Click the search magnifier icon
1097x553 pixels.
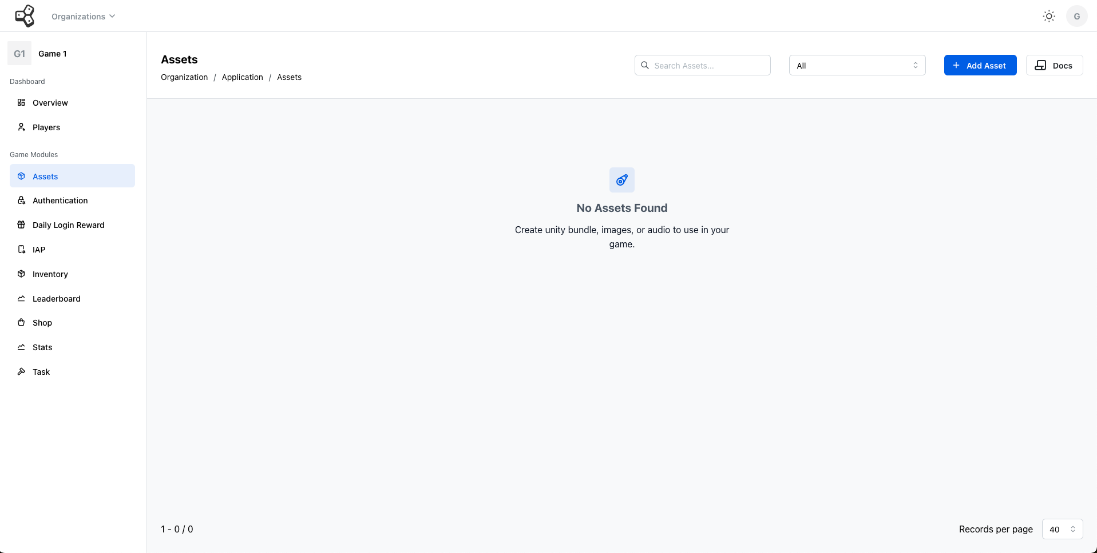[645, 65]
